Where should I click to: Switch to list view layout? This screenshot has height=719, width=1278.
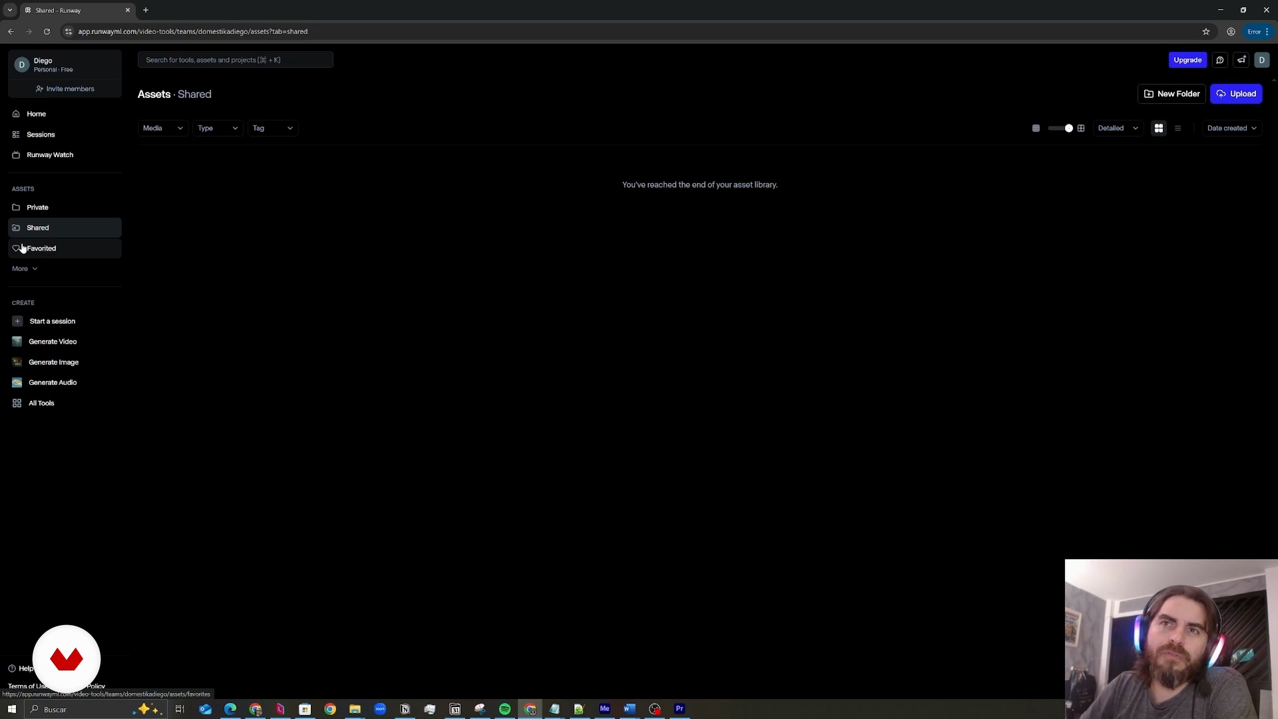[1177, 128]
